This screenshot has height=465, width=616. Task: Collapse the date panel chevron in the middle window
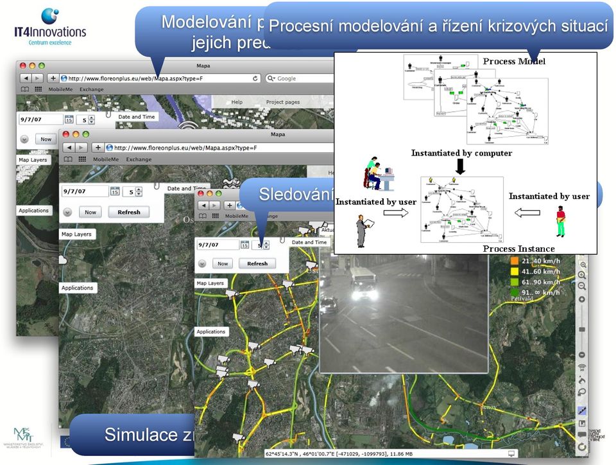point(67,212)
